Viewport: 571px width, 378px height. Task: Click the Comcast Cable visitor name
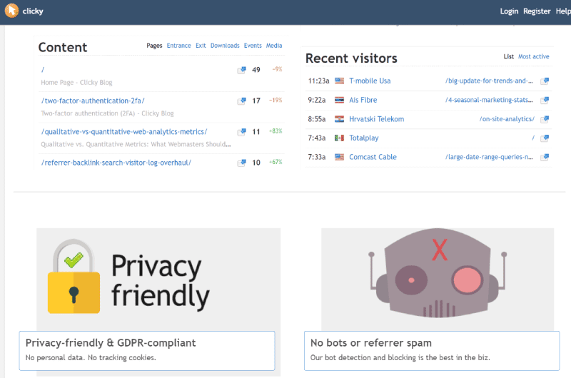point(373,157)
